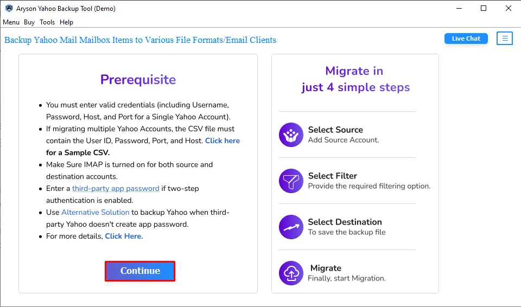Maximize the application window
The image size is (521, 307).
click(484, 8)
